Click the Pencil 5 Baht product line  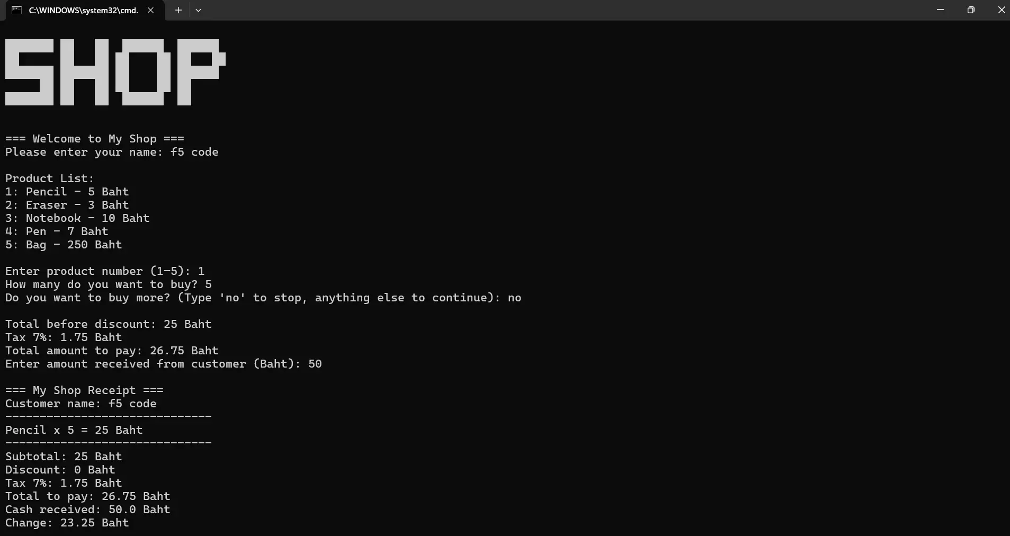pyautogui.click(x=67, y=192)
